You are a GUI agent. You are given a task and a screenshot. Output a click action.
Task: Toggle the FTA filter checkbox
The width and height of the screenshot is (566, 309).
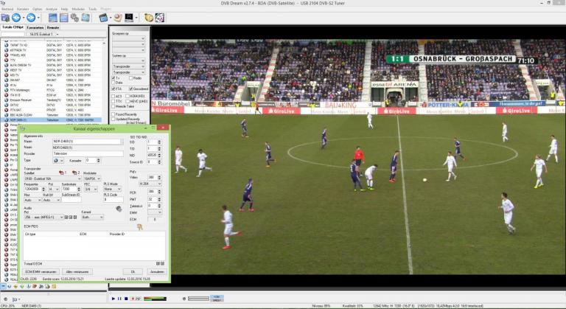pos(113,88)
